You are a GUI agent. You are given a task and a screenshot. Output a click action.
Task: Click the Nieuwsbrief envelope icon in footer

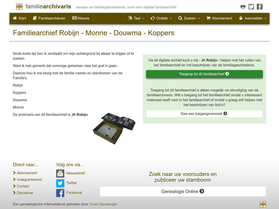coord(60,173)
